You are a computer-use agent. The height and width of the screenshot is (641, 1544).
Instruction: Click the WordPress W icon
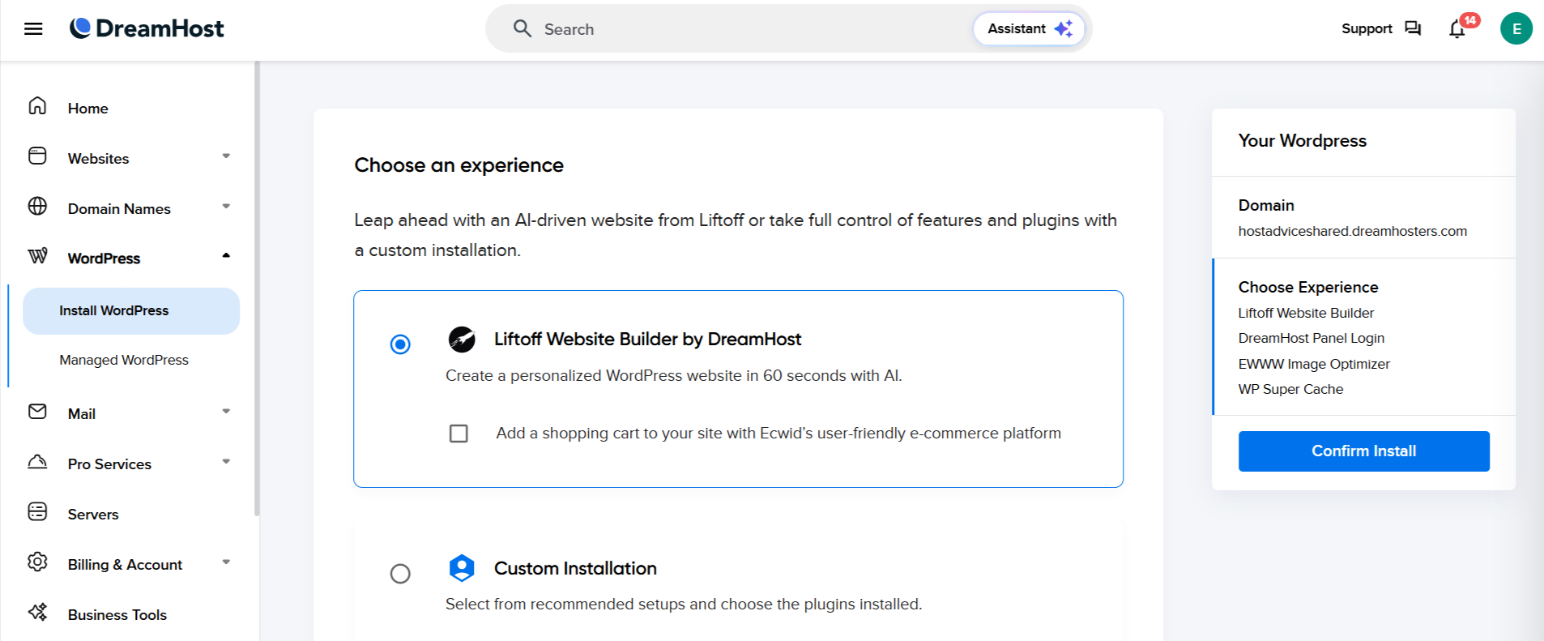pyautogui.click(x=37, y=256)
